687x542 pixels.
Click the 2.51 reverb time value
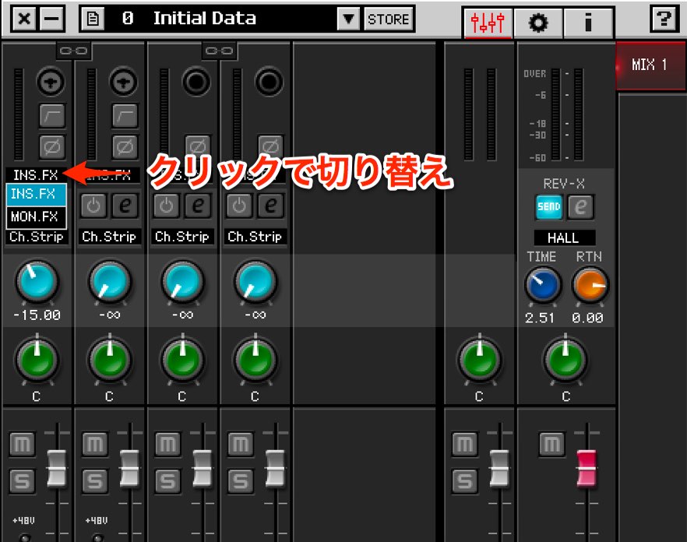point(540,318)
